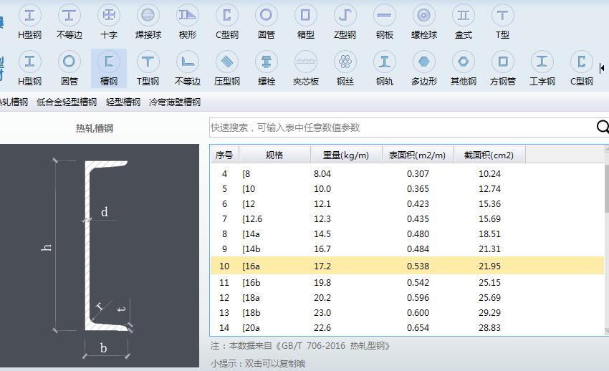Select the [20a specification row

tap(407, 328)
